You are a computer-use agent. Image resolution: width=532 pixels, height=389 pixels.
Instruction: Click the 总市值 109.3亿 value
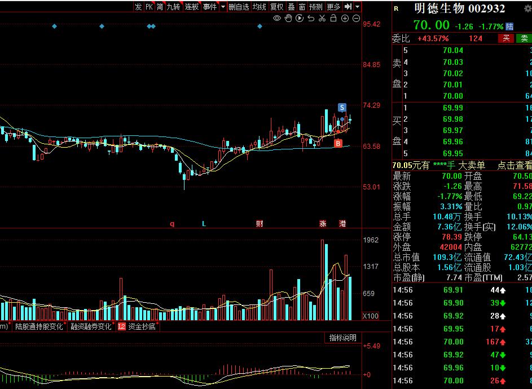(x=447, y=258)
